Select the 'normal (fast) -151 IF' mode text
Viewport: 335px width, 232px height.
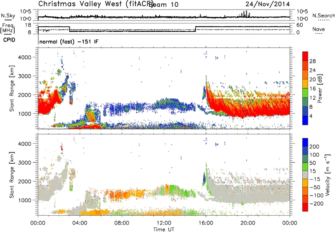coord(69,41)
